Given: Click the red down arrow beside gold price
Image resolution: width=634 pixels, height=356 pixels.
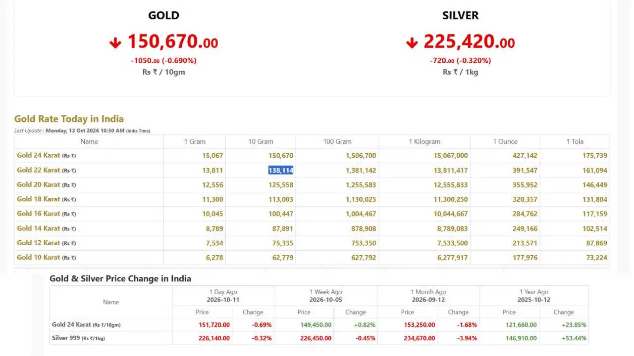Looking at the screenshot, I should 115,43.
